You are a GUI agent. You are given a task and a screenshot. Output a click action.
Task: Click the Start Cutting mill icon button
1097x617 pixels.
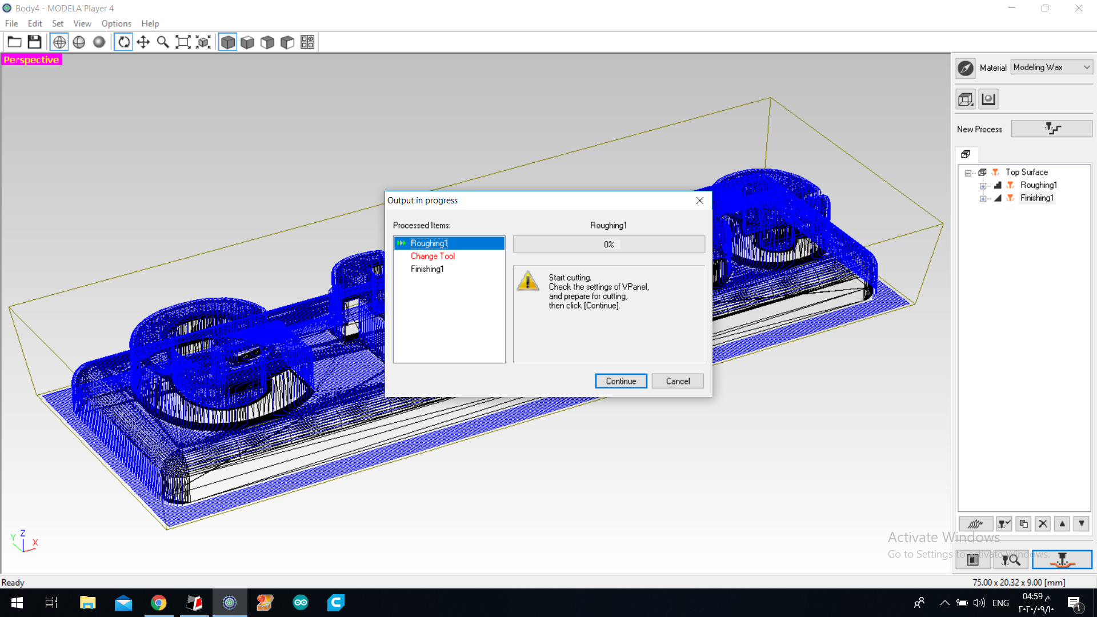(1062, 560)
